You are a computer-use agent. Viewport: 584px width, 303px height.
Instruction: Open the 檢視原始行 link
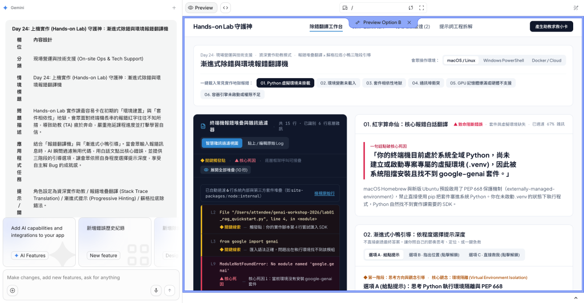tap(325, 193)
